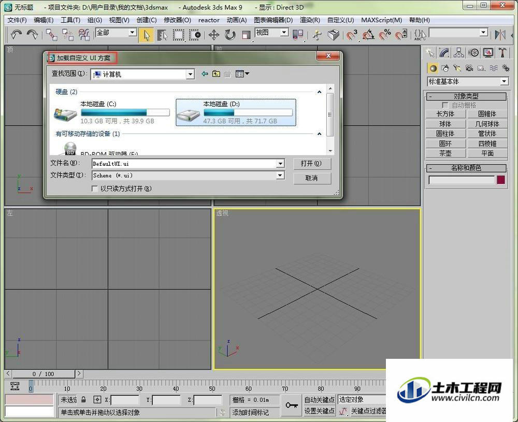This screenshot has height=422, width=518.
Task: Collapse the 硬盘 group in file list
Action: [x=319, y=92]
